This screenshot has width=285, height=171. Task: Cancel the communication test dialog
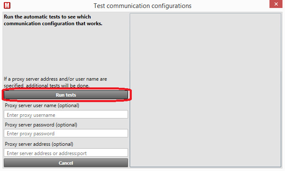click(x=66, y=163)
